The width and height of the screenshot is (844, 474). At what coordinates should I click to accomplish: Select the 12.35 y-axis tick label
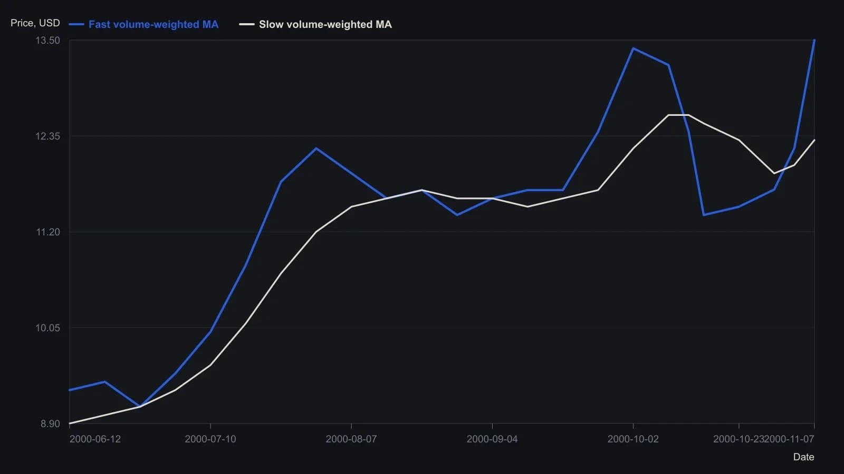(47, 136)
